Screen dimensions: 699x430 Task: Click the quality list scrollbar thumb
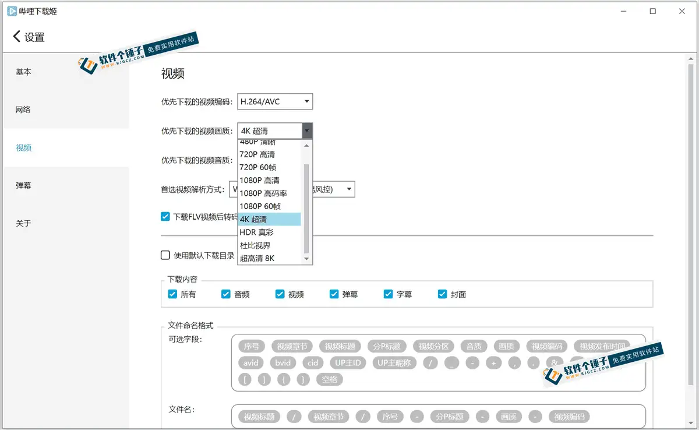pos(307,209)
